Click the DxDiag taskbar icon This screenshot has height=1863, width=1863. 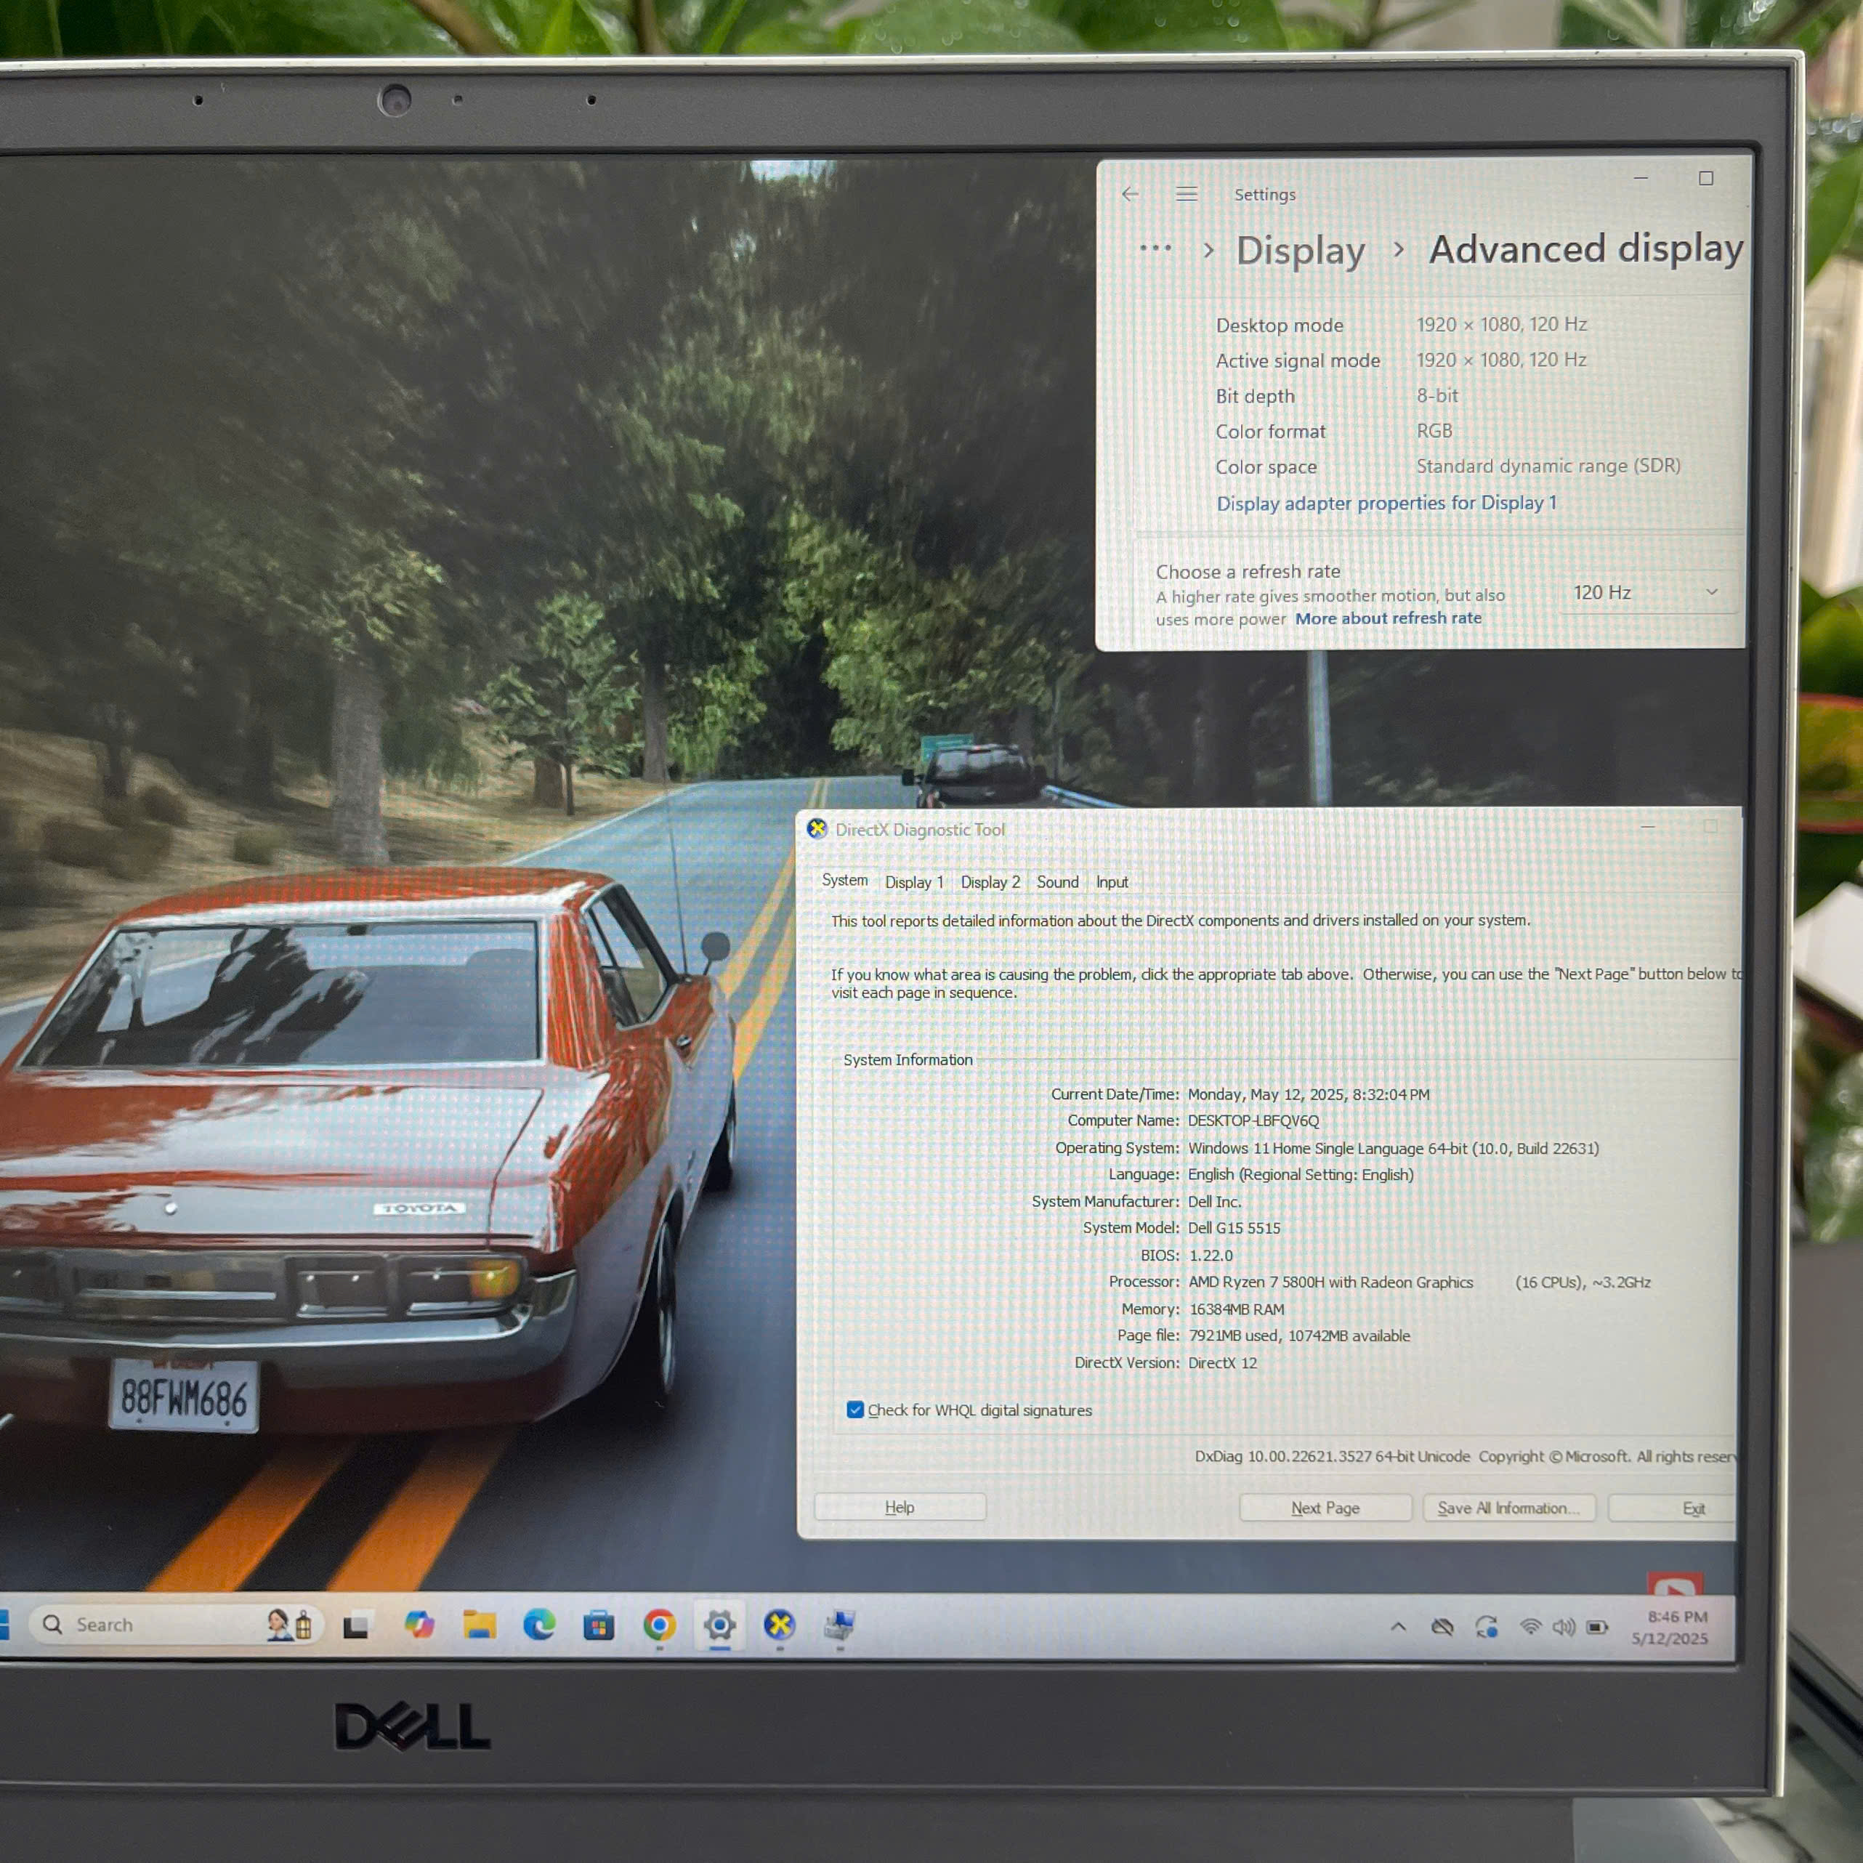pos(779,1626)
